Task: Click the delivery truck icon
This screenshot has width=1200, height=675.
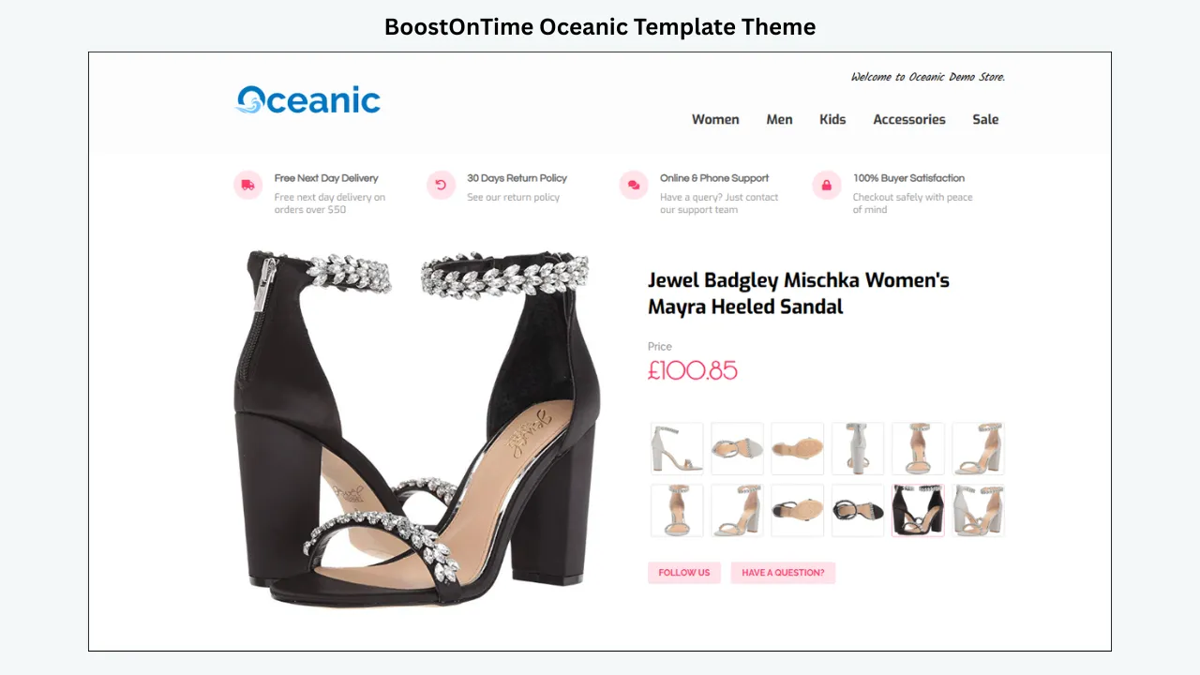Action: point(247,186)
